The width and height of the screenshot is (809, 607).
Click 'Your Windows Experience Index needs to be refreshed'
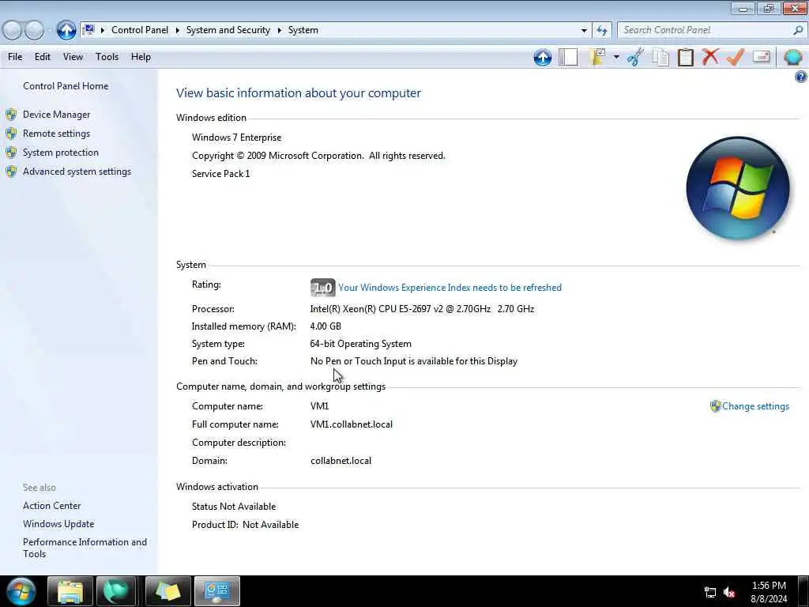(450, 288)
